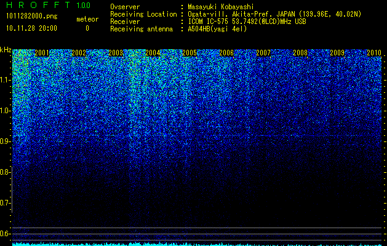Image resolution: width=387 pixels, height=246 pixels.
Task: Click the 0.6 kHz axis label
Action: click(4, 234)
